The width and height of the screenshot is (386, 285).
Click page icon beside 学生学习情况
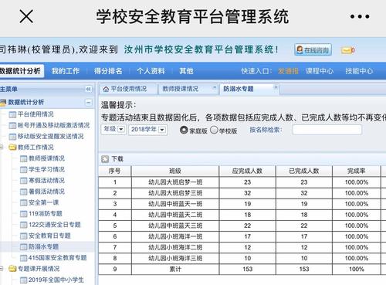pos(23,170)
